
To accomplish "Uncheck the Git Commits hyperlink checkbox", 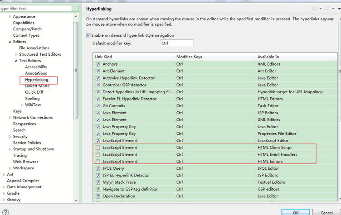I will pyautogui.click(x=98, y=106).
